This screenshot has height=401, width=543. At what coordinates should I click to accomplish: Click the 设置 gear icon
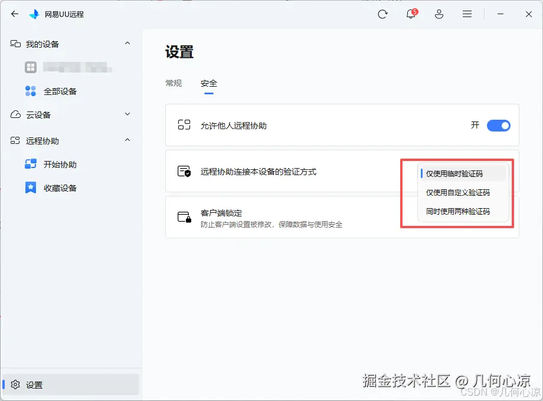(15, 384)
